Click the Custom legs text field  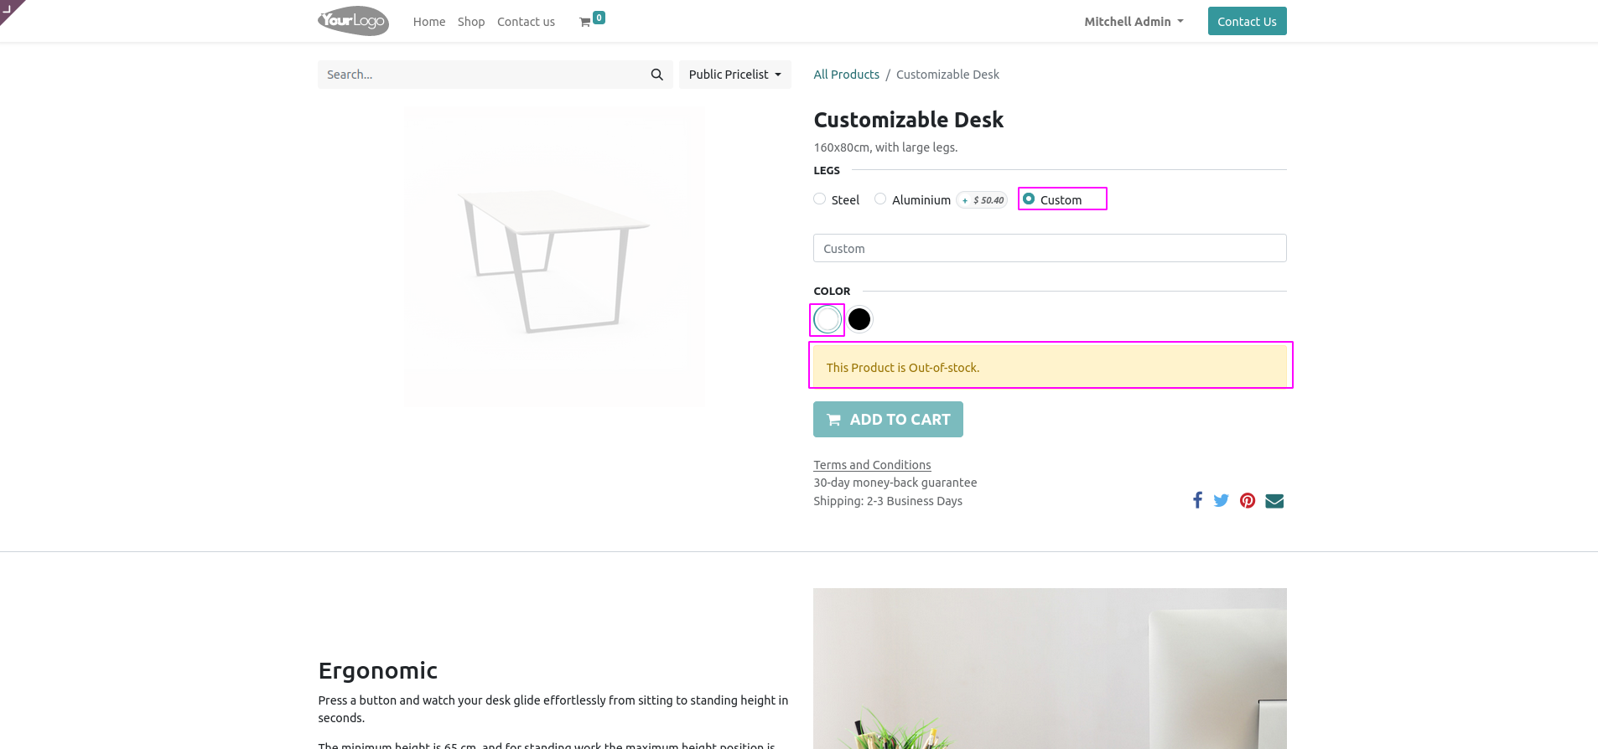click(x=1050, y=248)
